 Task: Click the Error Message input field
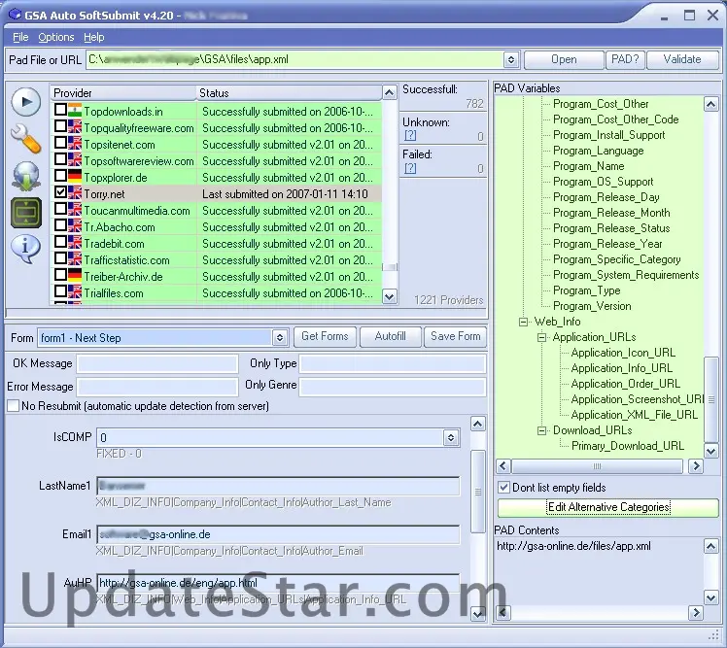pyautogui.click(x=157, y=387)
